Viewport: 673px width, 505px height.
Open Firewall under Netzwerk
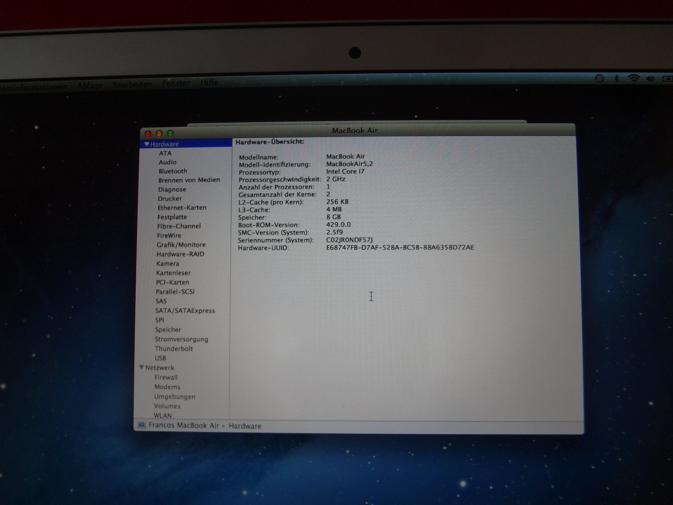[166, 377]
